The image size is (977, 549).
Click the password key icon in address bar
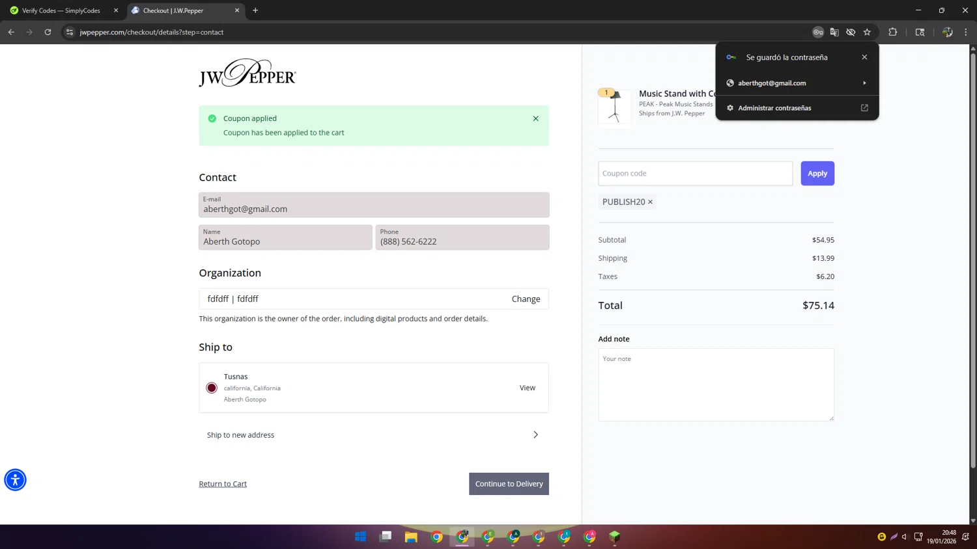click(818, 32)
